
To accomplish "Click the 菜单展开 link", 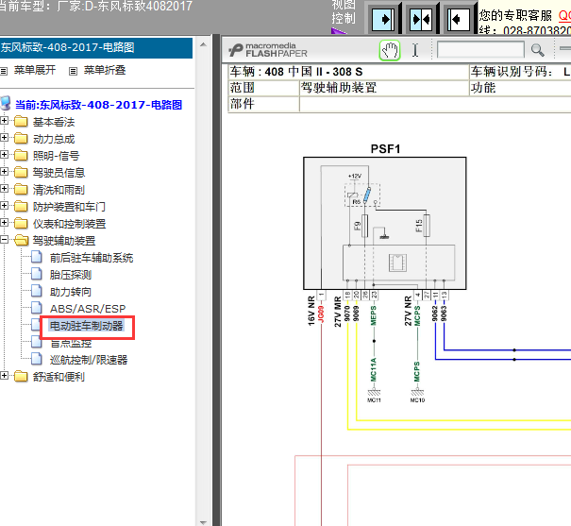I will click(35, 70).
